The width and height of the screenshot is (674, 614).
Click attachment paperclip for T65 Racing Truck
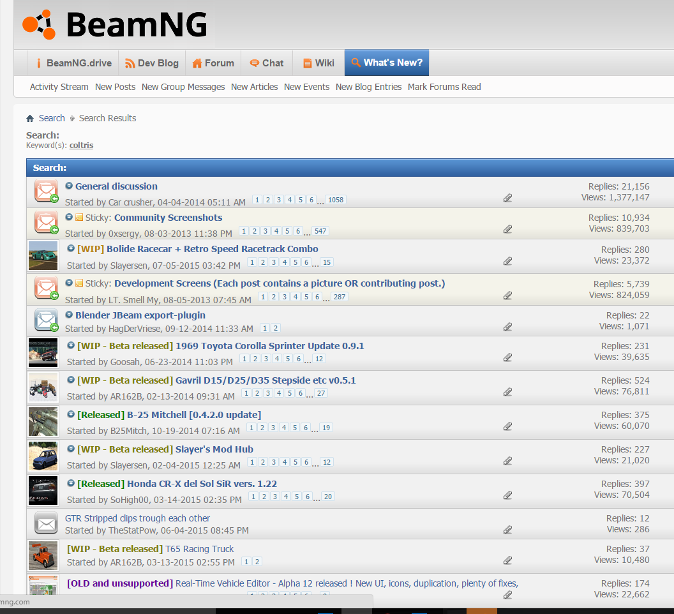(x=507, y=560)
